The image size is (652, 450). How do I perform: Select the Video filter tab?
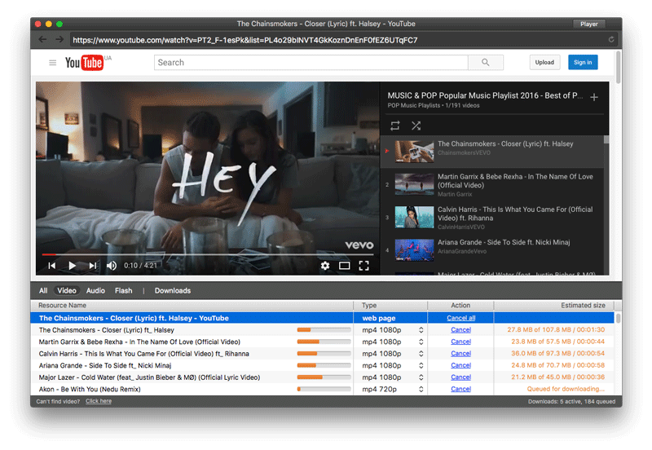[x=67, y=291]
